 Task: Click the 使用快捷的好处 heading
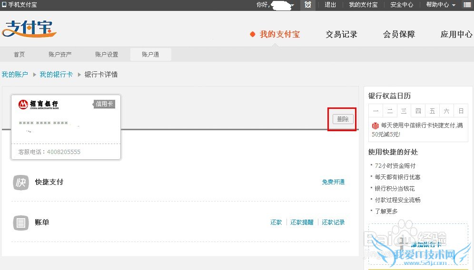click(393, 152)
